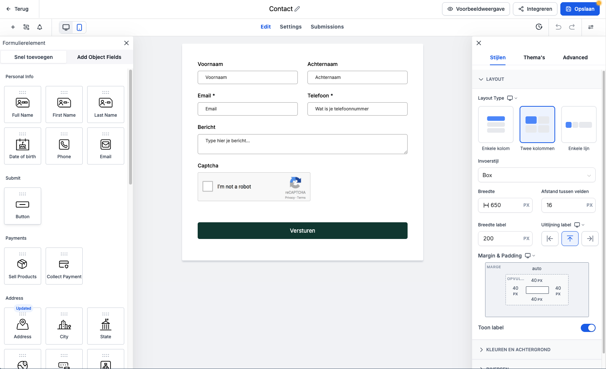Image resolution: width=606 pixels, height=369 pixels.
Task: Expand Kleuren en Achtergrond section
Action: point(518,350)
